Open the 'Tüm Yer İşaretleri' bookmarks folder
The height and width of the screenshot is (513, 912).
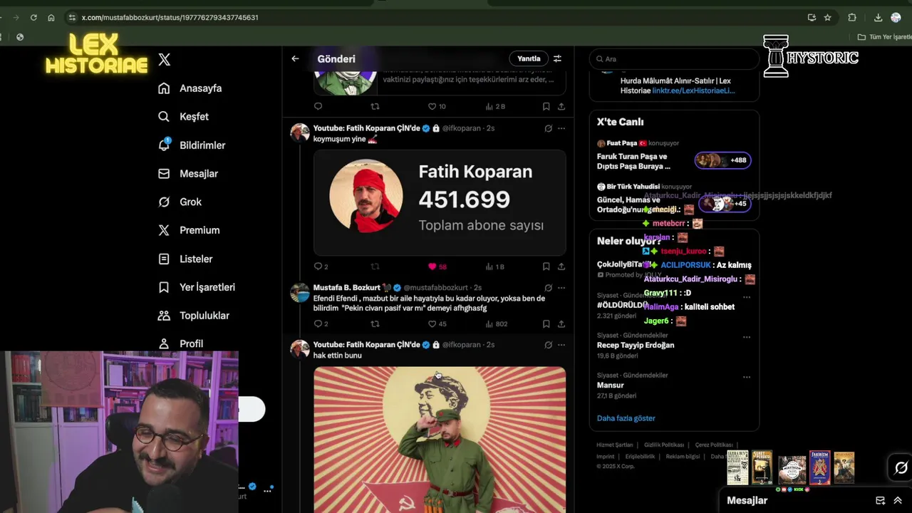coord(884,37)
